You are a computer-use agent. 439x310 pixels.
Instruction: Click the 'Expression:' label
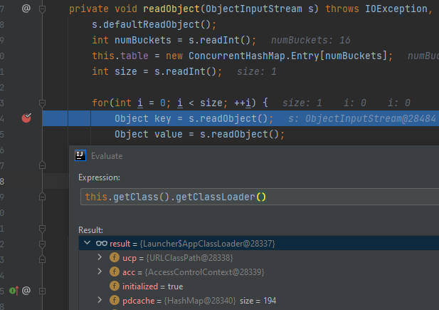coord(99,177)
